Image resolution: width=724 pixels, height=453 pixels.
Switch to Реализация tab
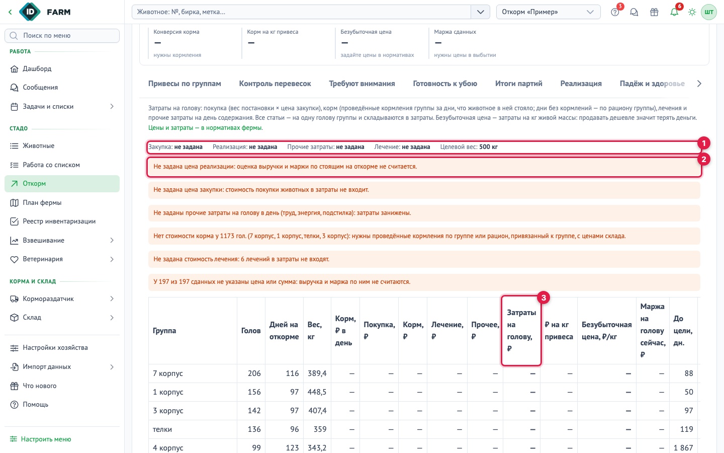click(581, 84)
